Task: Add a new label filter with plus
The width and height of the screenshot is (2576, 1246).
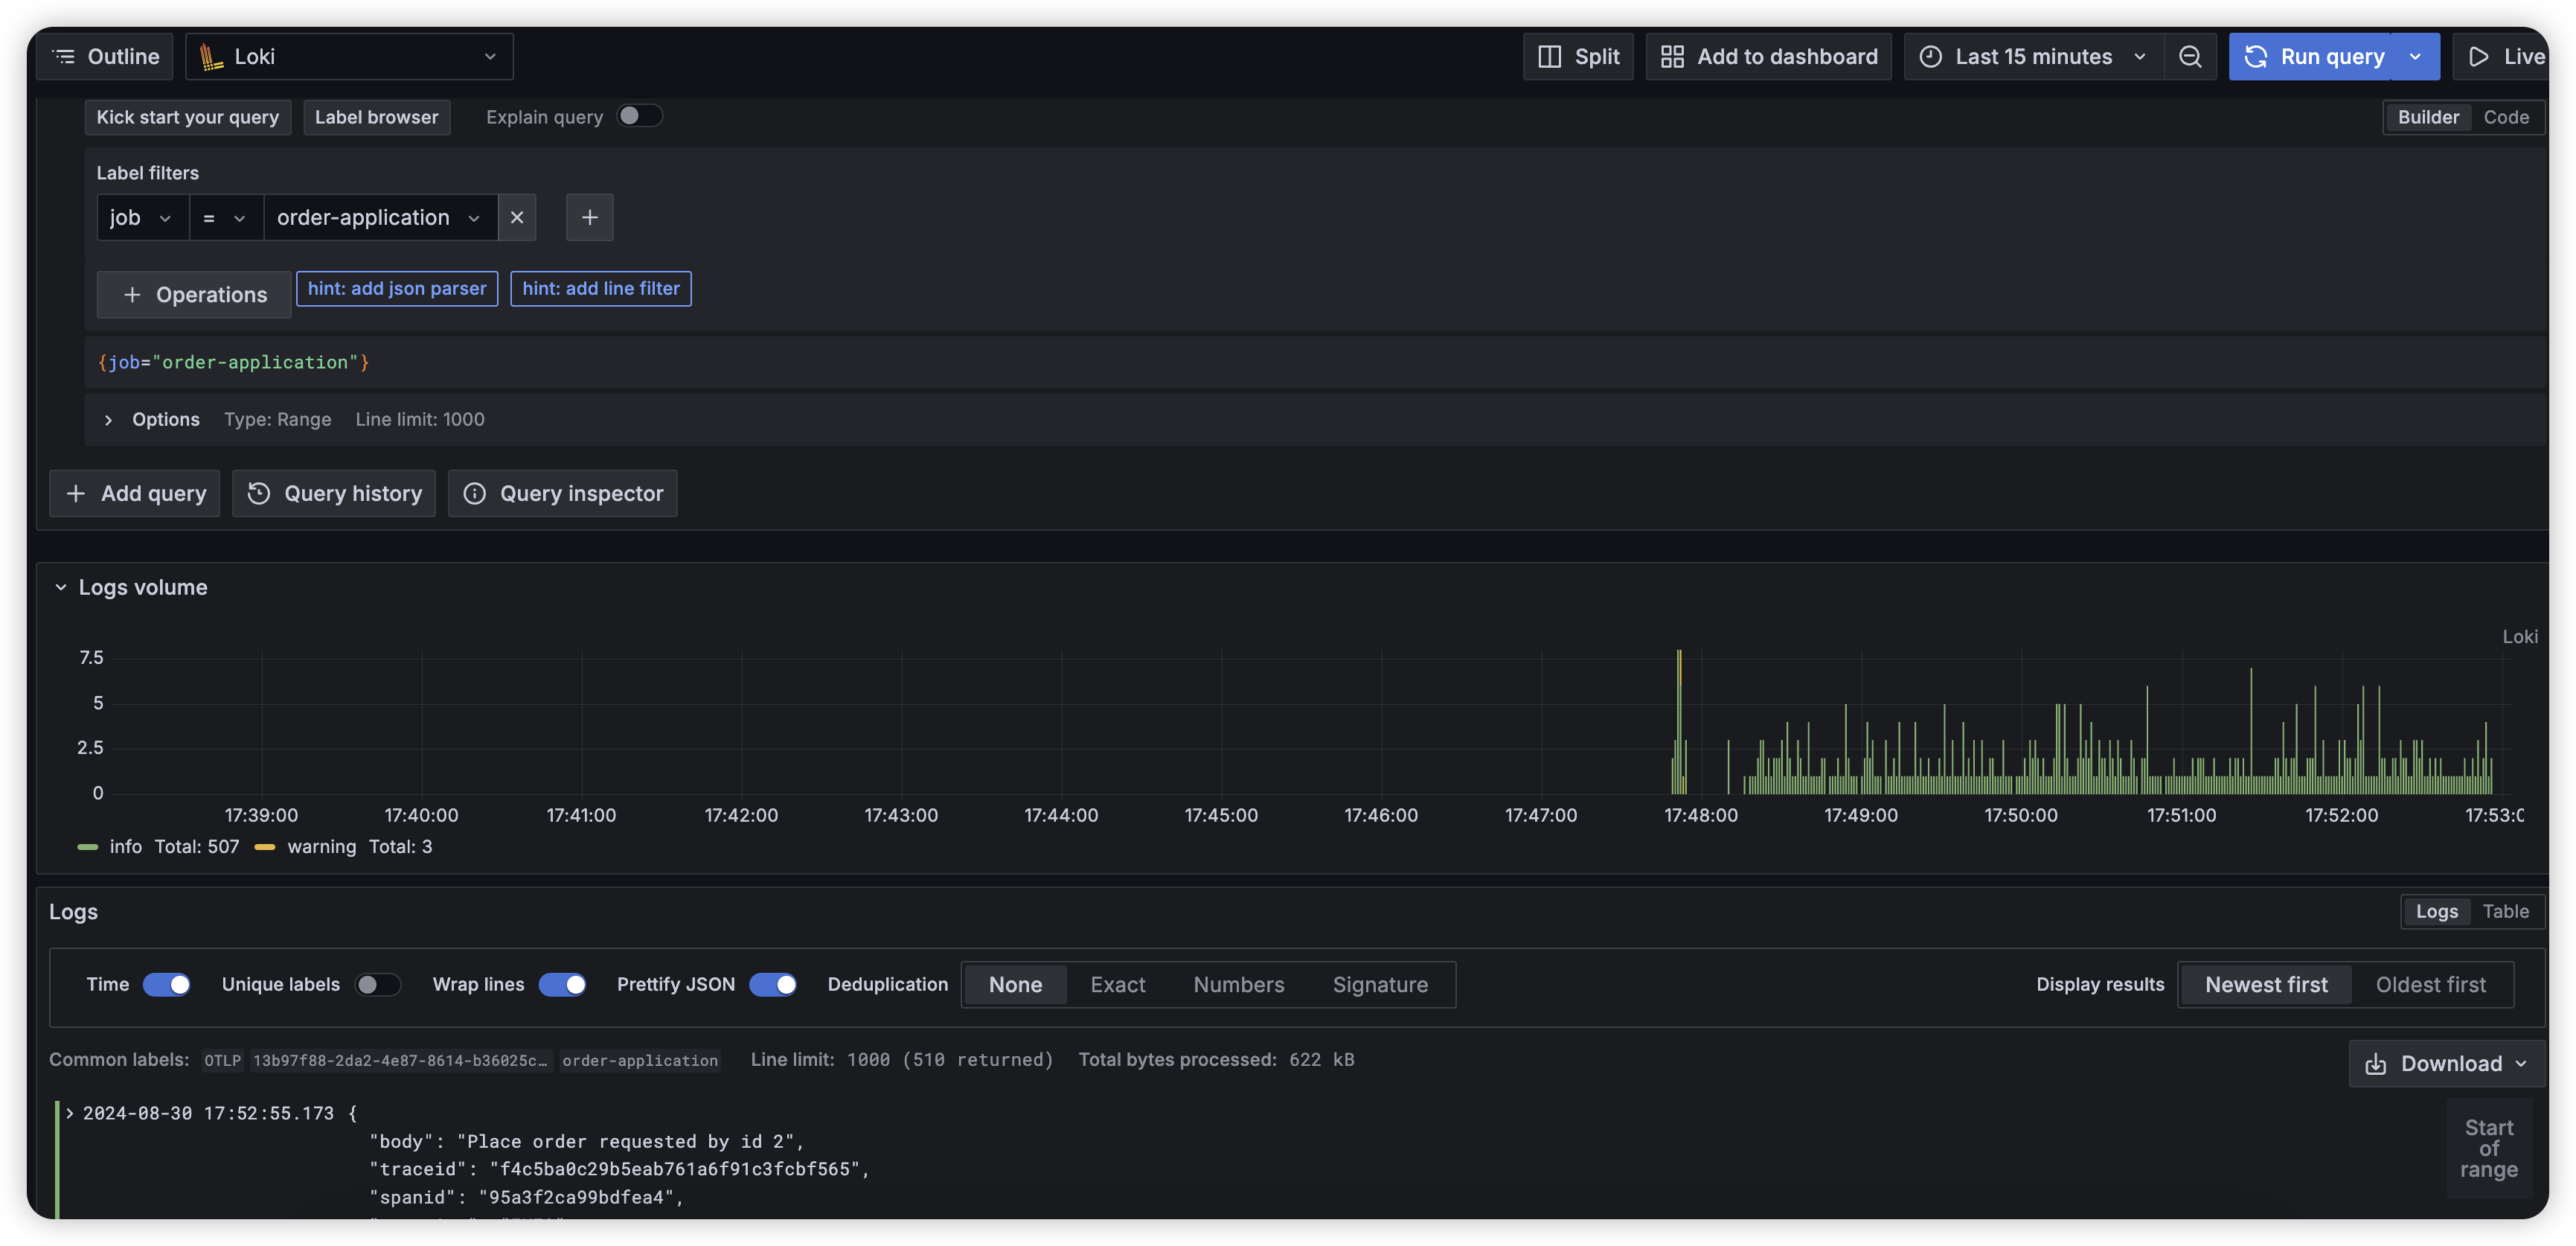Action: [x=589, y=218]
